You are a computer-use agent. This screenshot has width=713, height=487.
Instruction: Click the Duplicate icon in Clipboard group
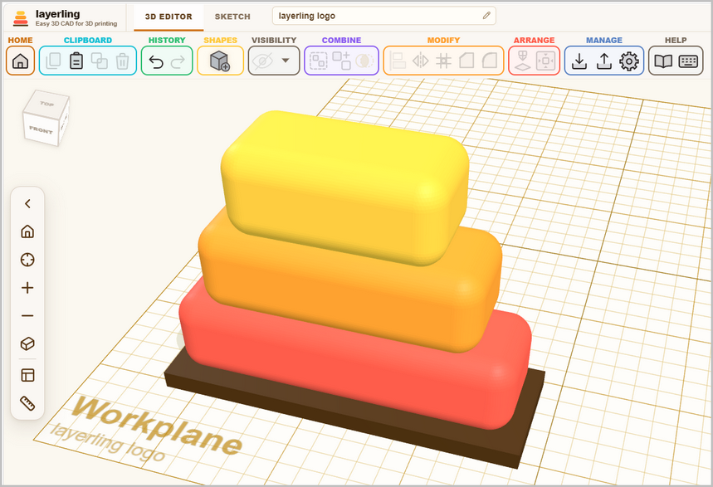[x=99, y=61]
